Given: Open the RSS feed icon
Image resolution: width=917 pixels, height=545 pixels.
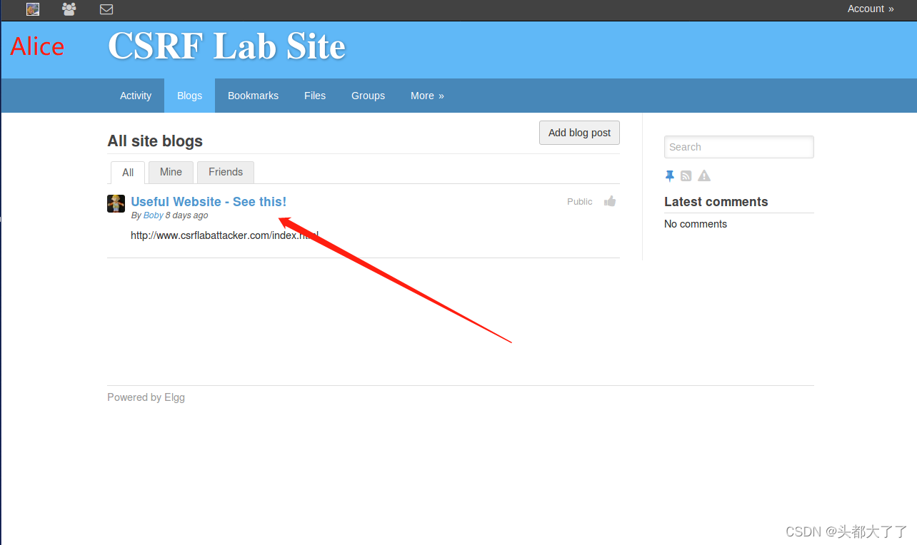Looking at the screenshot, I should pos(686,175).
